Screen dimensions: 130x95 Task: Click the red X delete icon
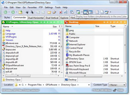point(61,12)
